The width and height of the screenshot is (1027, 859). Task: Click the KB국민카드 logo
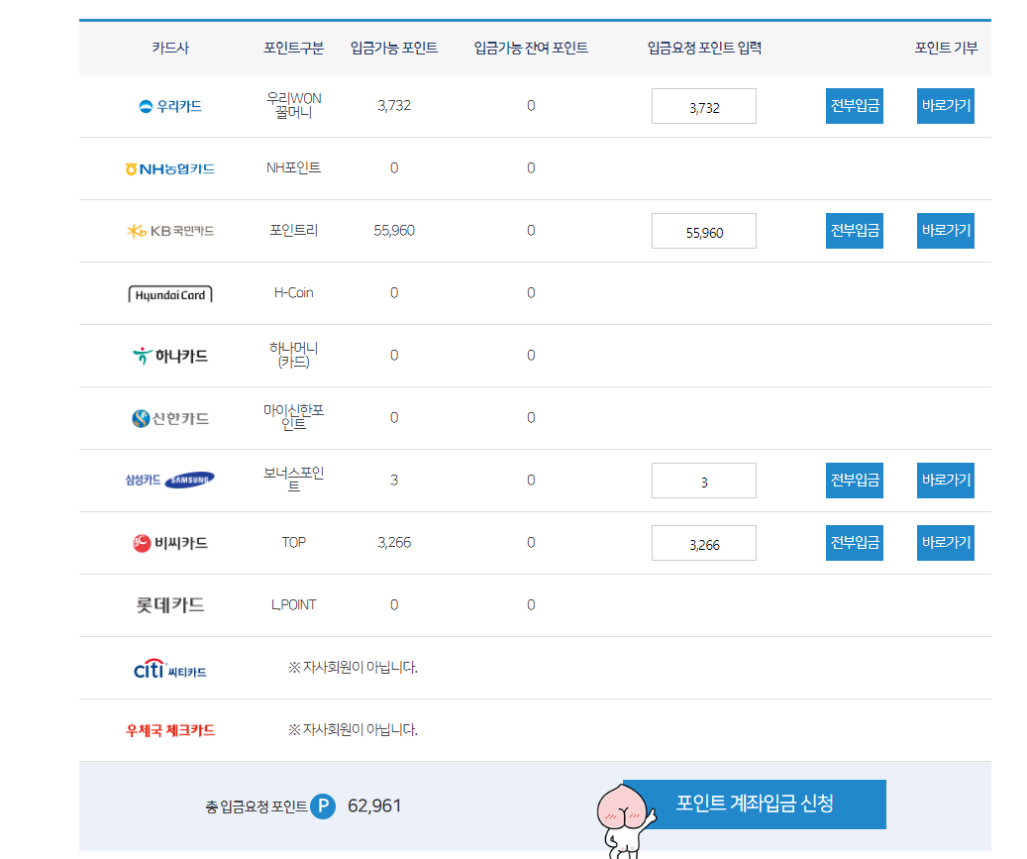pyautogui.click(x=170, y=231)
